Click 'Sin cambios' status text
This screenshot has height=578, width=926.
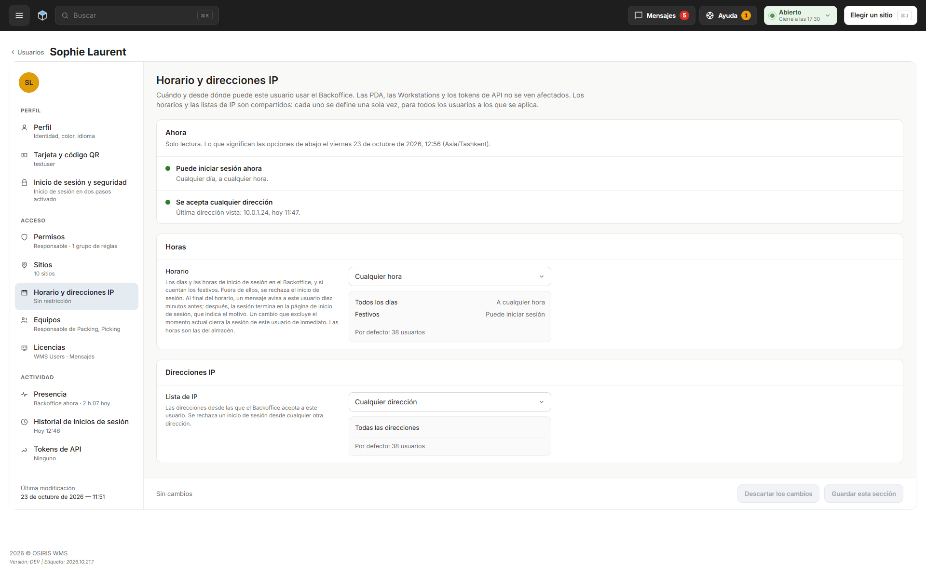(x=174, y=494)
